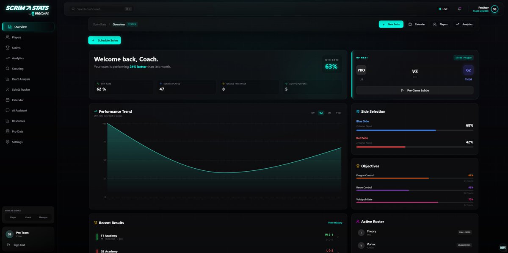The height and width of the screenshot is (253, 508).
Task: Click the GRANDMASTER rank badge
Action: [464, 245]
